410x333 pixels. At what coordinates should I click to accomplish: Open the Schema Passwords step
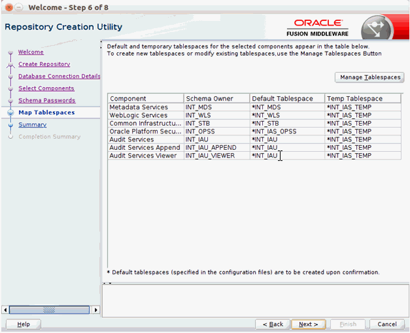(x=47, y=100)
